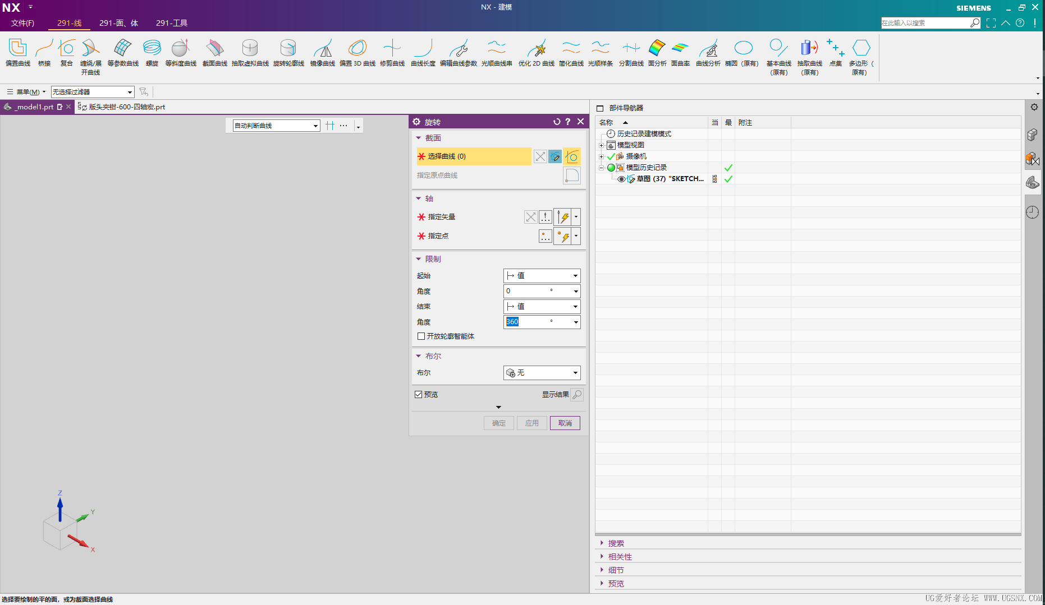Click the 优化 2D 曲线 optimize tool
Viewport: 1045px width, 605px height.
point(537,53)
